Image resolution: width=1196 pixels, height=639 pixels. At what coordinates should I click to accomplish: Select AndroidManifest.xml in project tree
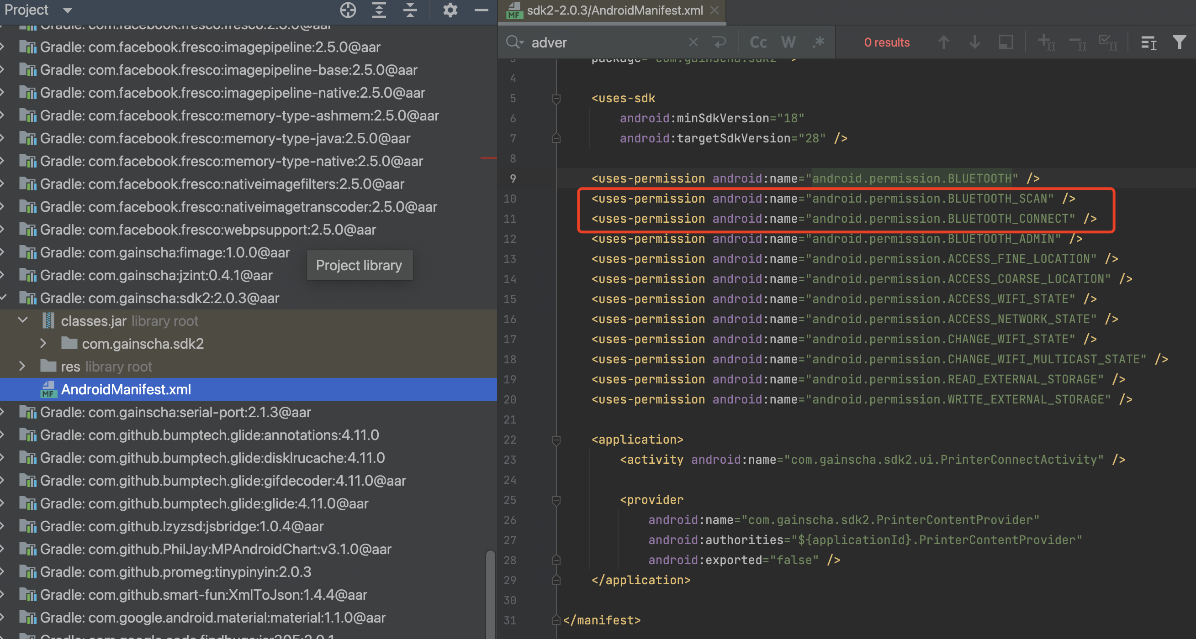[126, 389]
